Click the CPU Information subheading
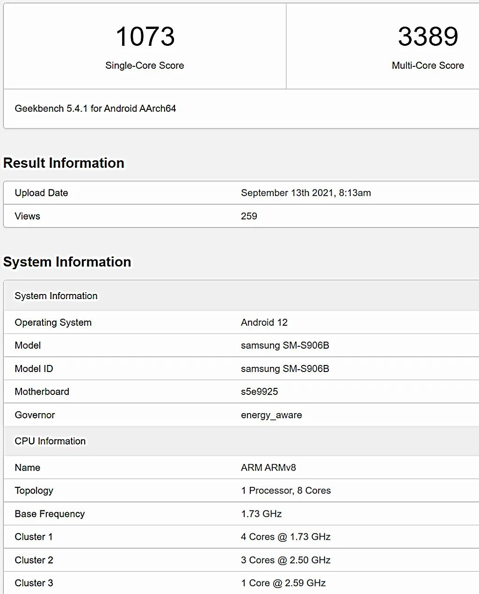Screen dimensions: 479x594 point(50,441)
